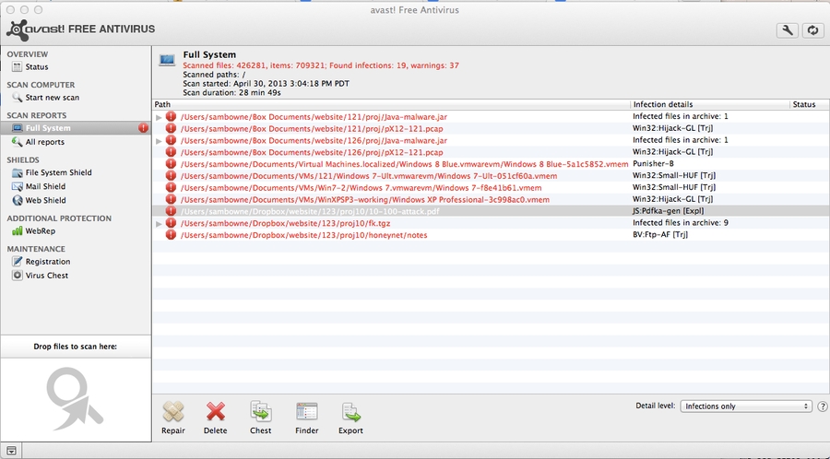Expand the 121 Java-malware.jar archive row
Image resolution: width=830 pixels, height=459 pixels.
coord(159,117)
